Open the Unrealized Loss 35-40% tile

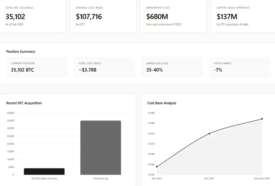172,67
